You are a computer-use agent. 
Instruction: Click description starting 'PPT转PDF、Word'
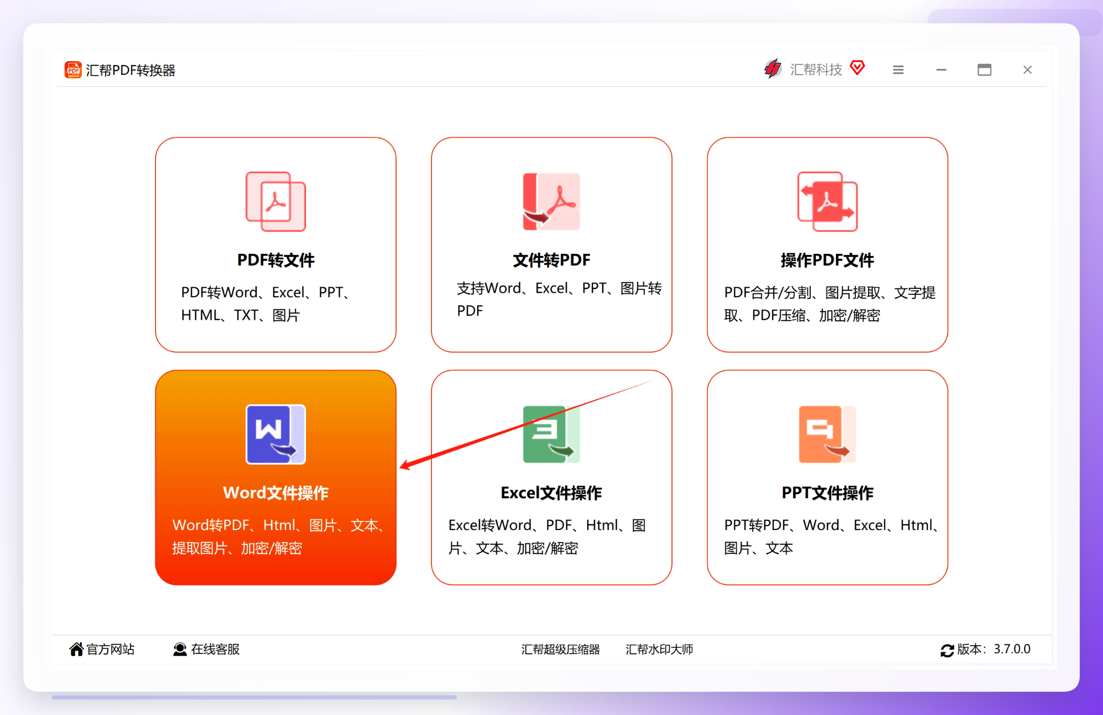point(832,537)
